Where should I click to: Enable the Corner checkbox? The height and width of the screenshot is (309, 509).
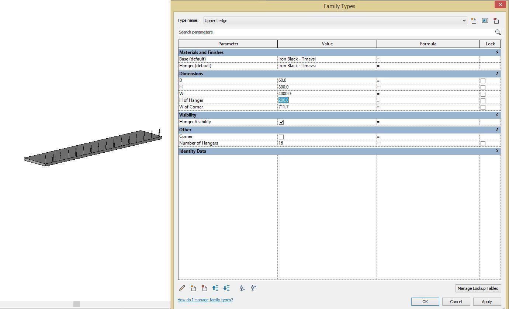tap(281, 137)
